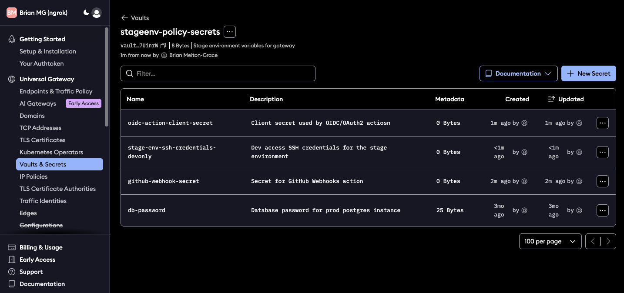Image resolution: width=624 pixels, height=293 pixels.
Task: Click the New Secret button
Action: click(588, 73)
